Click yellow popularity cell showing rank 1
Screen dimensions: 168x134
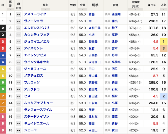(x=164, y=42)
